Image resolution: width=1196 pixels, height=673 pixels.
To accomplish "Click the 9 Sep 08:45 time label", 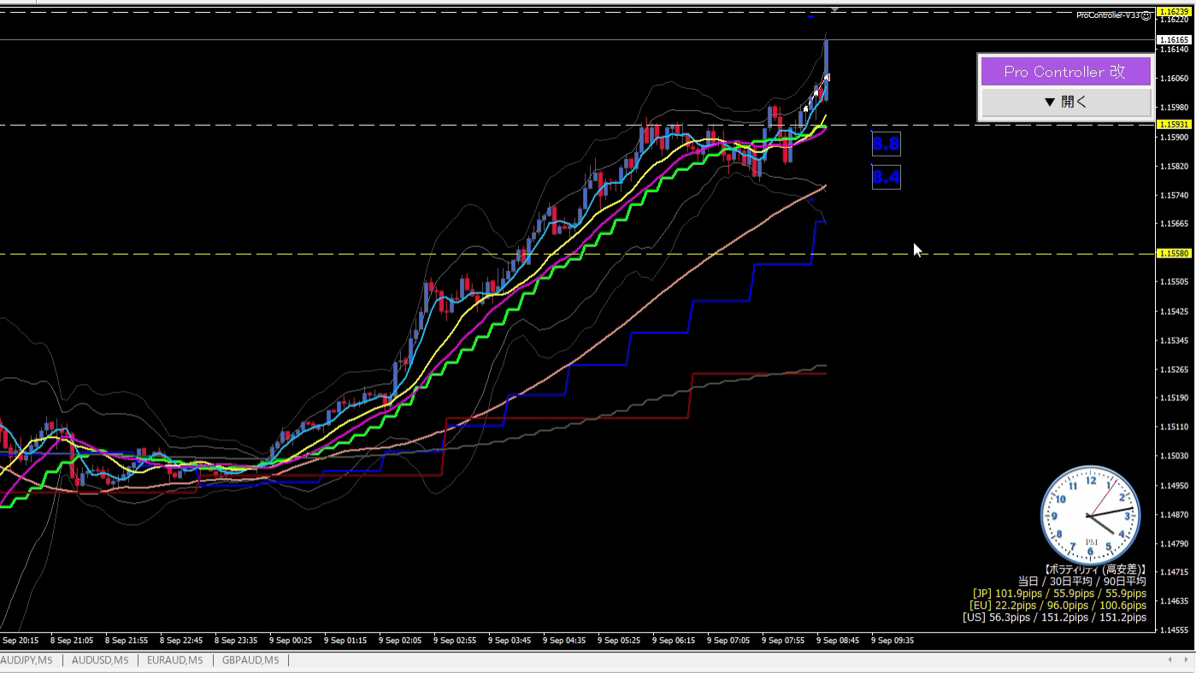I will [838, 640].
